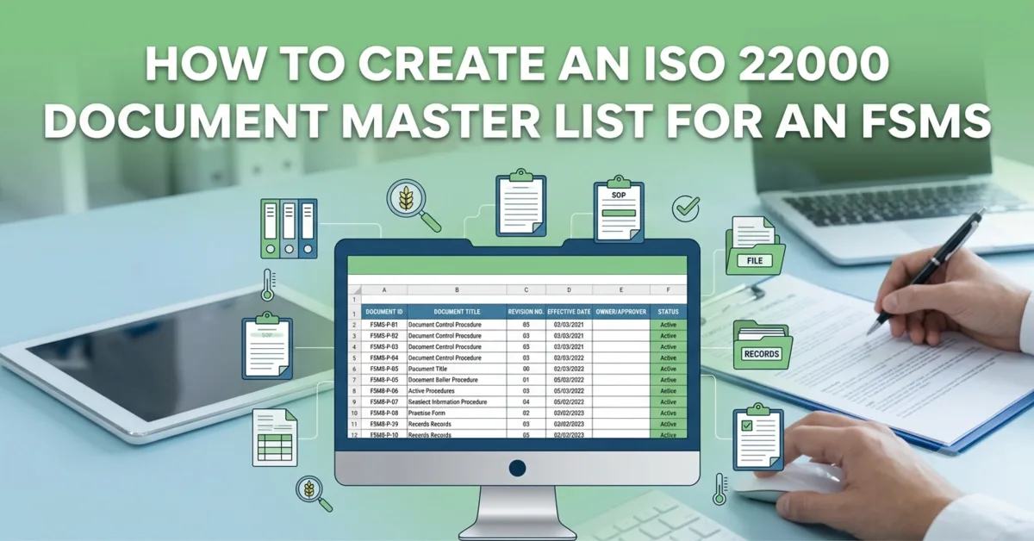Select column C header

[x=526, y=290]
